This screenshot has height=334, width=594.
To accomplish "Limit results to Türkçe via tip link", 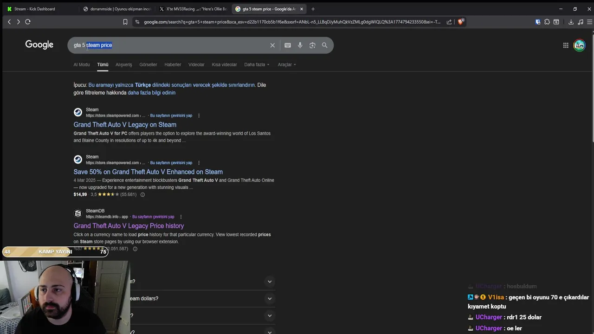I will click(x=172, y=85).
